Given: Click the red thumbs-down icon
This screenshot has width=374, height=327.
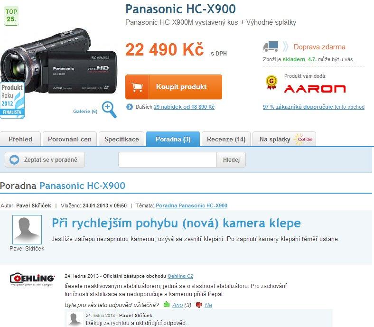Looking at the screenshot, I should (199, 305).
